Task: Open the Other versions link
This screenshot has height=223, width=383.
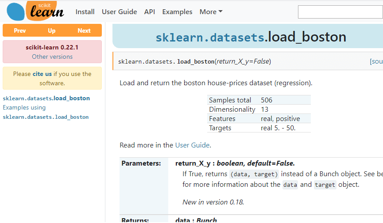Action: pyautogui.click(x=52, y=57)
